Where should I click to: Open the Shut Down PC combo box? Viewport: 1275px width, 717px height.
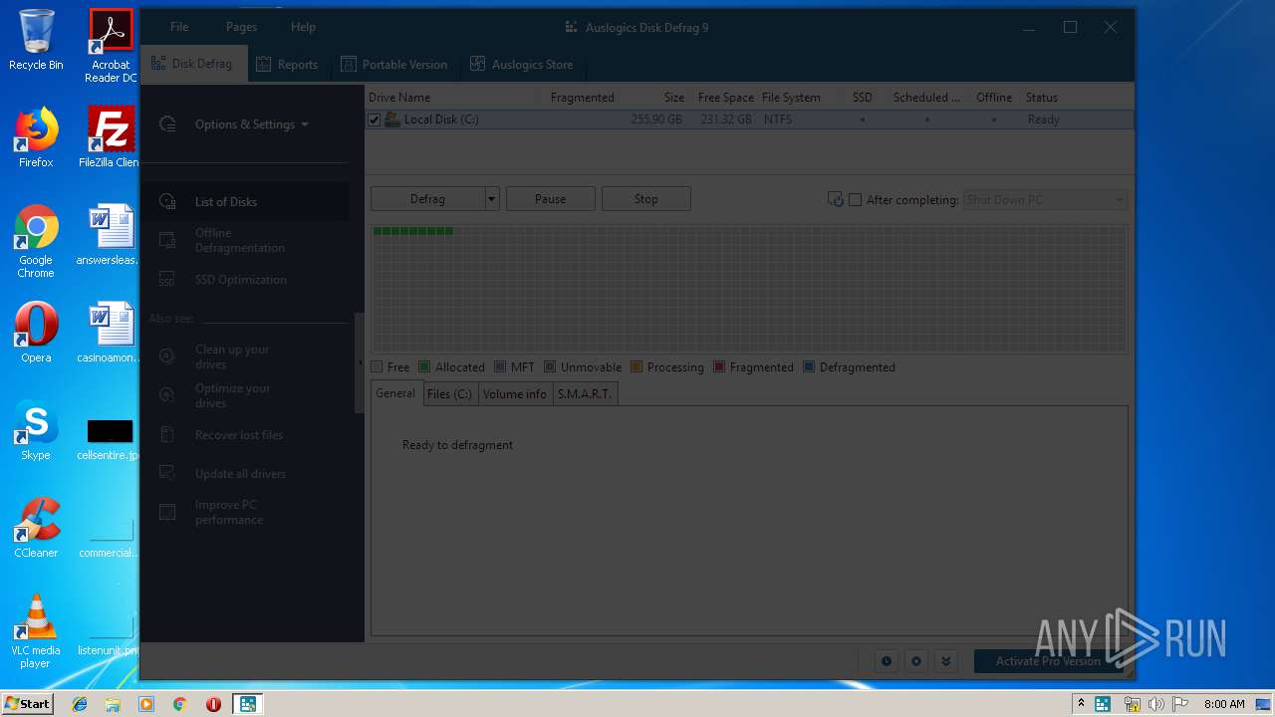coord(1045,200)
